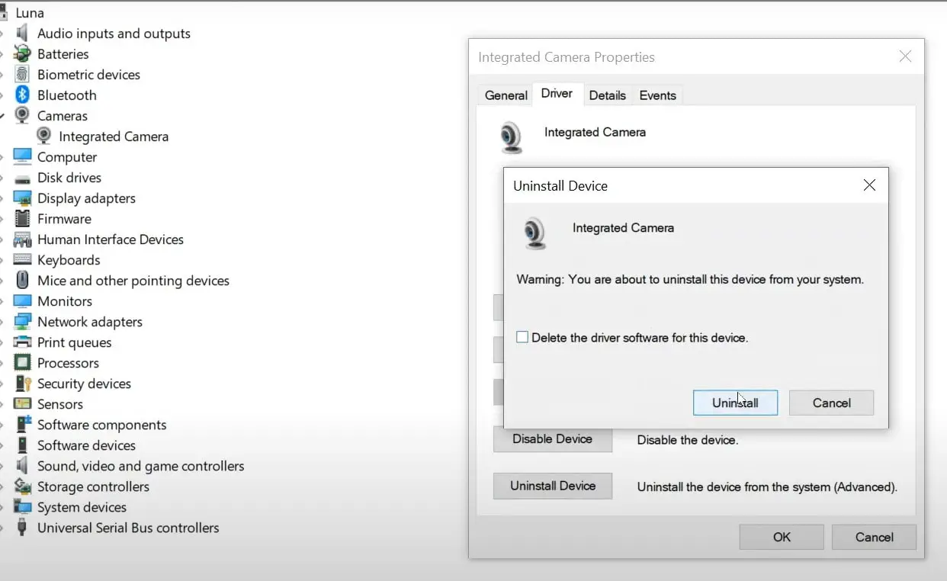
Task: Click the Network adapters icon
Action: (x=22, y=322)
